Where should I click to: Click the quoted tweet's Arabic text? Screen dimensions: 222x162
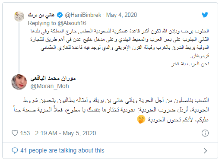click(x=120, y=47)
